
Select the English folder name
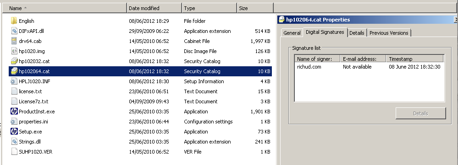click(x=26, y=21)
